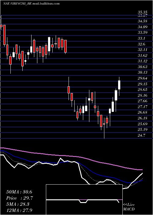Select the 25.69 price axis value
153x215 pixels.
[143, 124]
